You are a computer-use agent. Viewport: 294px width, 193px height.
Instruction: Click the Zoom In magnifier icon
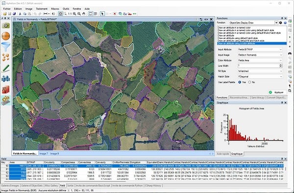pyautogui.click(x=74, y=14)
